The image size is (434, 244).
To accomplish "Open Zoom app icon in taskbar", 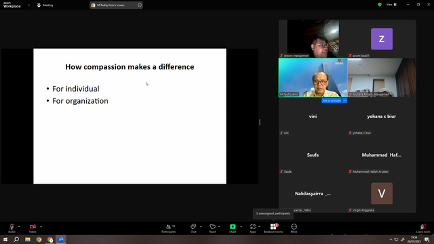I will pyautogui.click(x=61, y=239).
